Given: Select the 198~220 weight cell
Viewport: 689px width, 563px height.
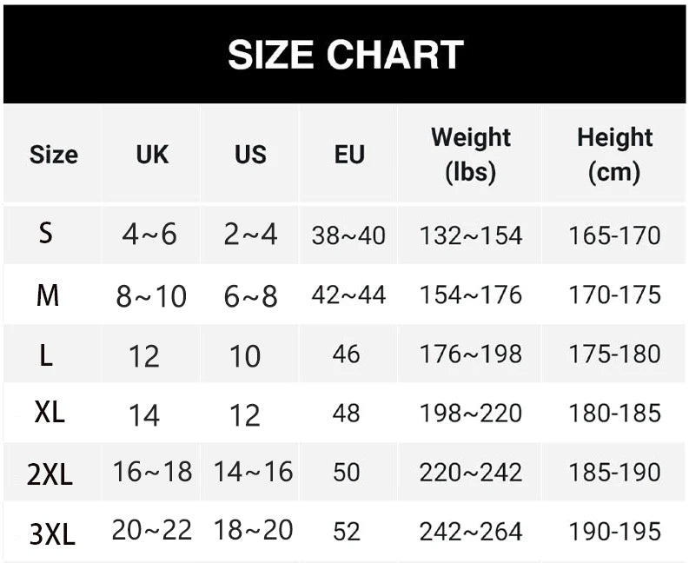Looking at the screenshot, I should coord(471,414).
